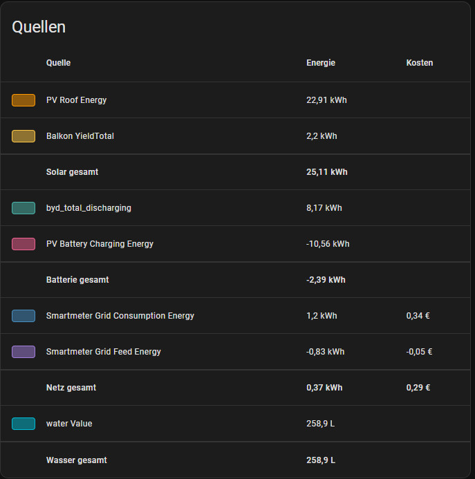
Task: Click the pink PV Battery Charging swatch
Action: pyautogui.click(x=24, y=244)
